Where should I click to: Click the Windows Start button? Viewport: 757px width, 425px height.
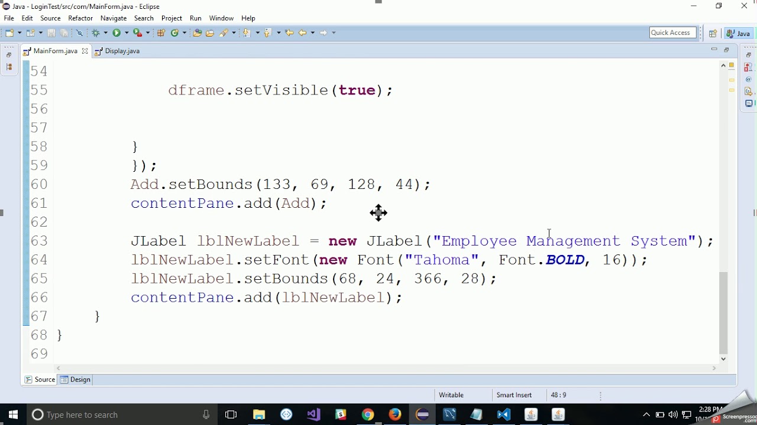14,414
